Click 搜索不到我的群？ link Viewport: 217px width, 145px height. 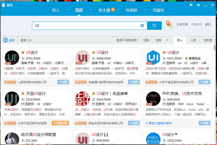pyautogui.click(x=127, y=40)
